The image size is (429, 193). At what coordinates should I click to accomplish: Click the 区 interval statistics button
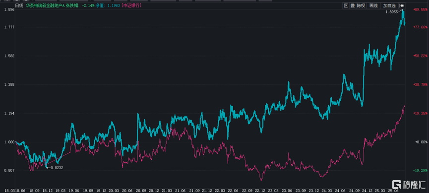[x=346, y=5]
